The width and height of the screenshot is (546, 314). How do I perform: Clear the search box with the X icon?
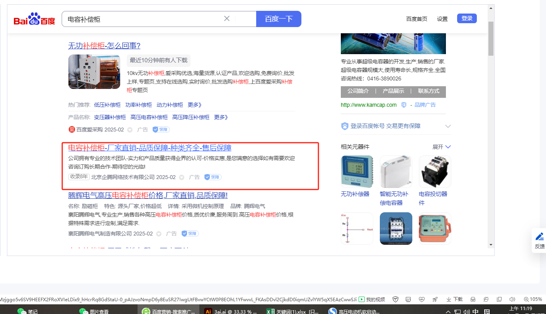pos(227,19)
